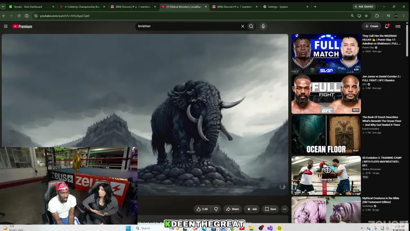Close the Settings - System tab
This screenshot has width=410, height=231.
click(307, 6)
